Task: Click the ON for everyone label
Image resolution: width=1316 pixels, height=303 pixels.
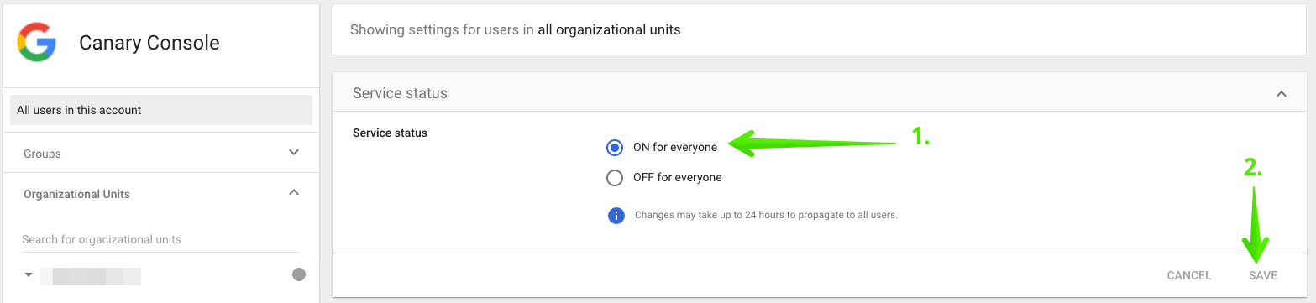Action: pos(675,148)
